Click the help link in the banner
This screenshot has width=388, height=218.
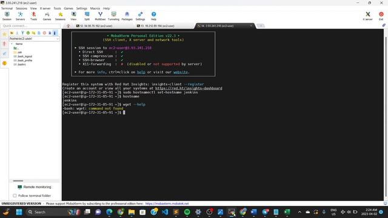141,72
